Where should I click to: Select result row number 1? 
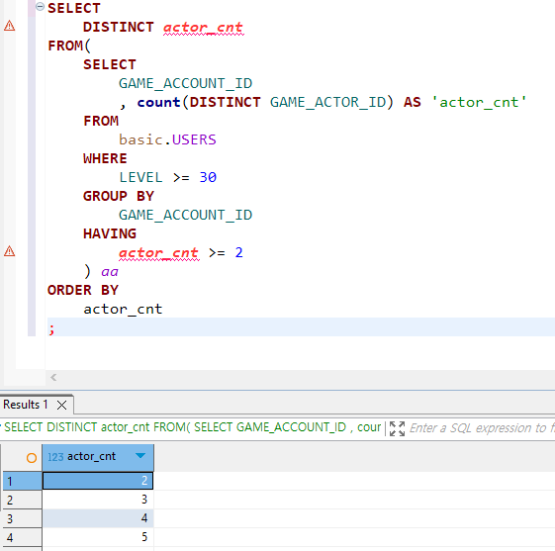click(x=23, y=481)
